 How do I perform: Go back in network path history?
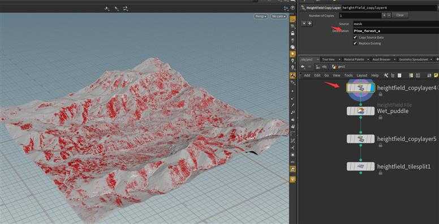click(303, 67)
